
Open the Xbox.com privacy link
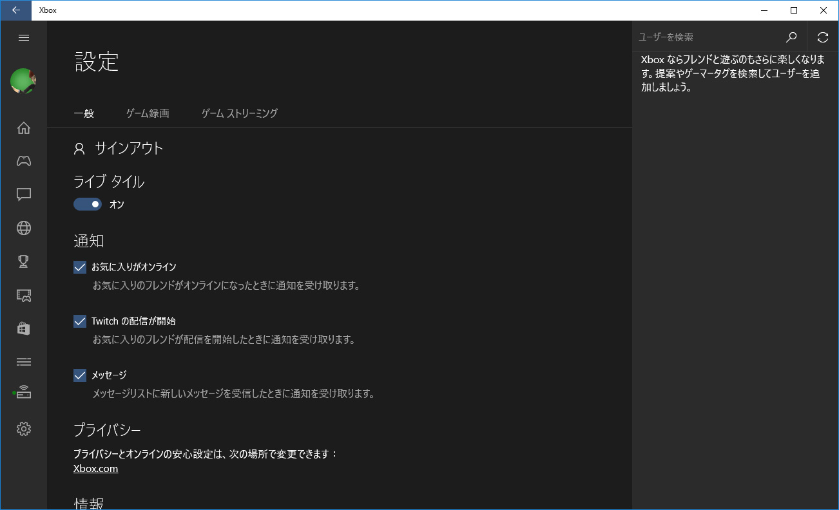click(x=96, y=469)
